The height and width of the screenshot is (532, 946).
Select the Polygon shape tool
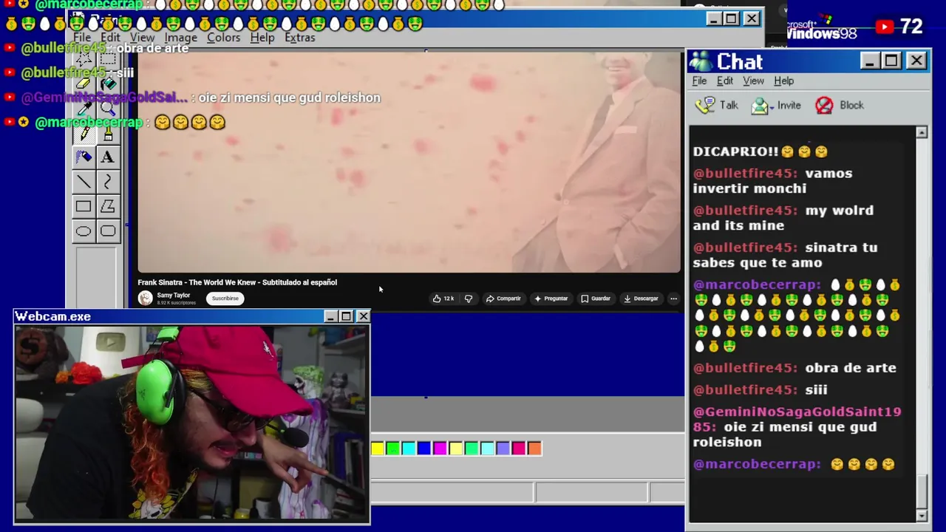(x=108, y=207)
